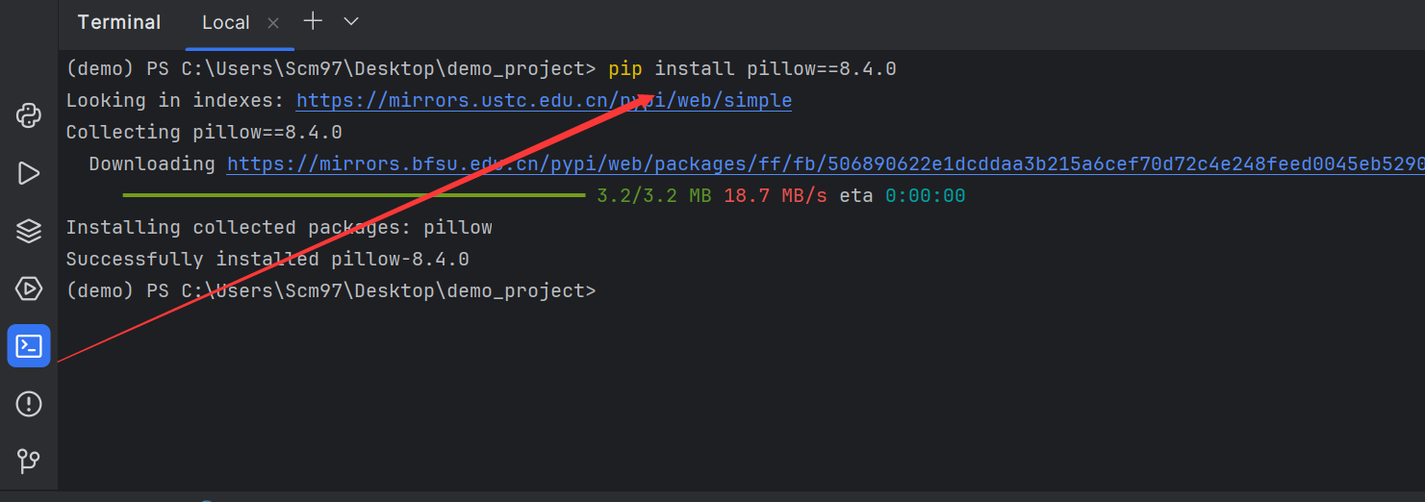Screen dimensions: 1425x502
Task: Add a new terminal tab
Action: pos(313,21)
